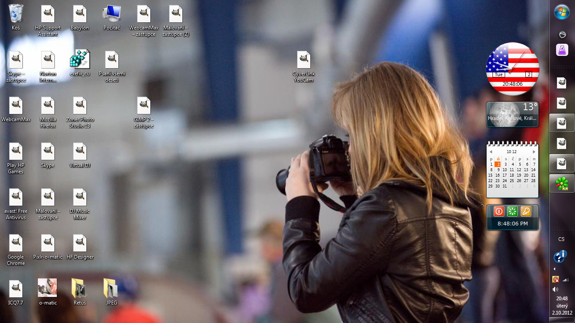Click the CyberLink YouCam desktop icon

click(x=304, y=59)
